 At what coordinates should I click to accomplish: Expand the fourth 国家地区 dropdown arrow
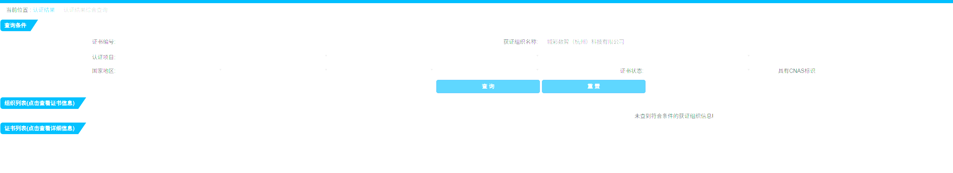click(x=537, y=70)
